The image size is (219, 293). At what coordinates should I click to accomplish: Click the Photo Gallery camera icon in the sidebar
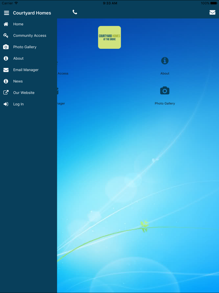point(6,47)
